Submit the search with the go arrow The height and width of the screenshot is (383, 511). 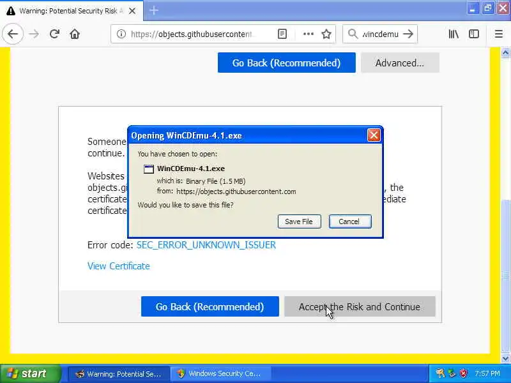point(408,34)
